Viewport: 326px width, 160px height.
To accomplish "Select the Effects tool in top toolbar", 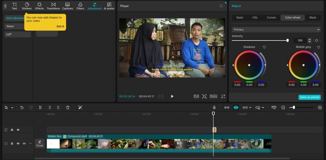I will 39,5.
